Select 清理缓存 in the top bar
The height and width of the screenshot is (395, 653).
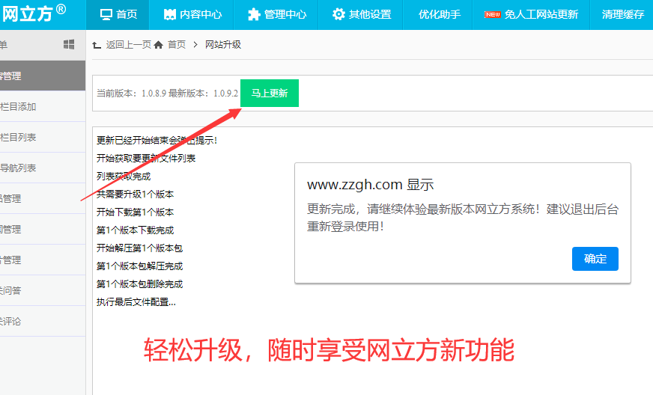[x=622, y=14]
